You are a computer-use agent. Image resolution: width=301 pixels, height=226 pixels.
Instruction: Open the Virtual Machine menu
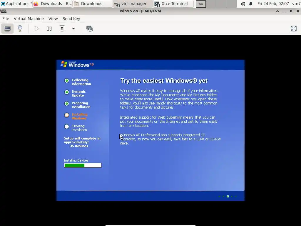(29, 19)
